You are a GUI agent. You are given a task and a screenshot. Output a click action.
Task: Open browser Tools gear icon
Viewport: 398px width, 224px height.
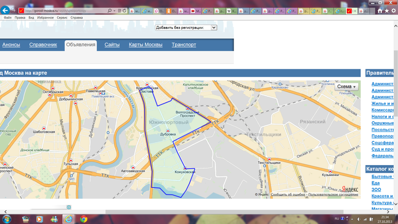[x=393, y=10]
